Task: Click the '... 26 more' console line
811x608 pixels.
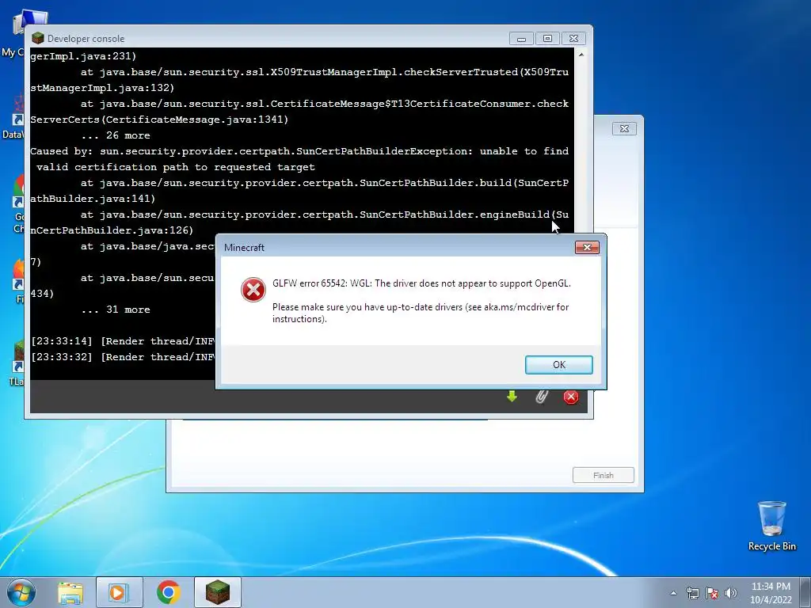Action: [x=116, y=135]
